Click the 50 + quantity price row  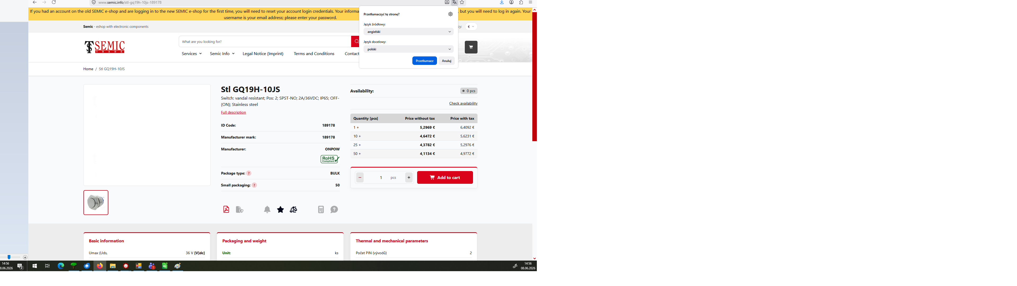414,154
